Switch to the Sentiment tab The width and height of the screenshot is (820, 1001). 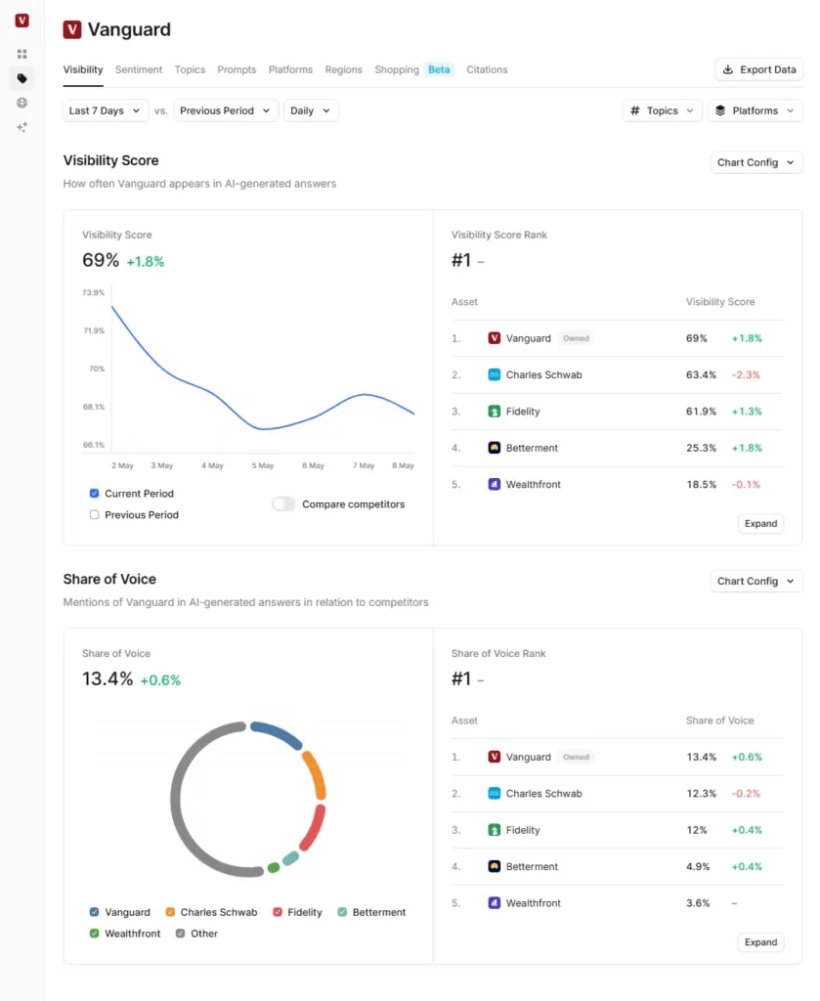coord(139,69)
